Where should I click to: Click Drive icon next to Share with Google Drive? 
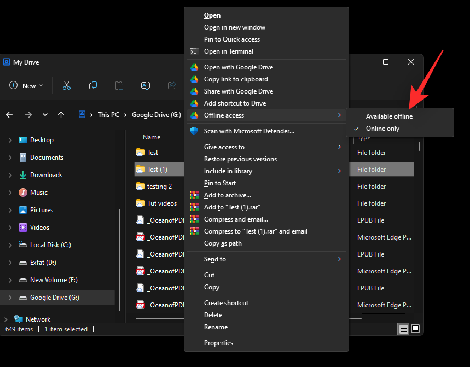pyautogui.click(x=194, y=91)
